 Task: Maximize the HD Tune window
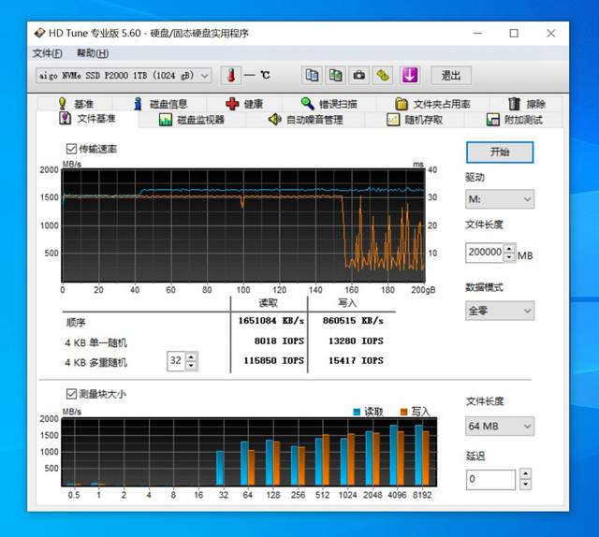pos(514,34)
